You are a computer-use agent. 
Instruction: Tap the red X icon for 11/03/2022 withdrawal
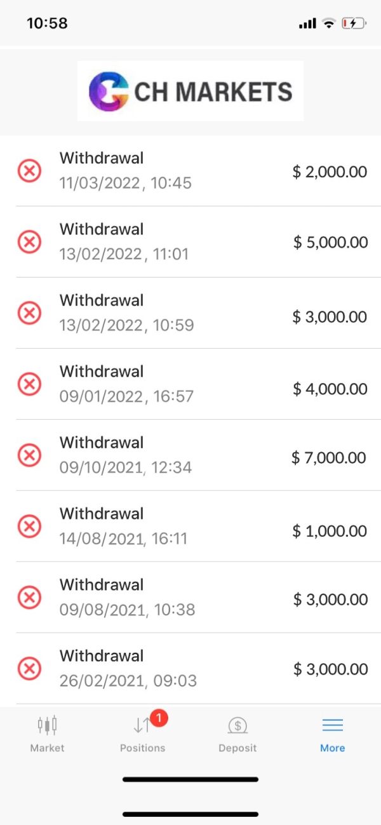tap(29, 171)
